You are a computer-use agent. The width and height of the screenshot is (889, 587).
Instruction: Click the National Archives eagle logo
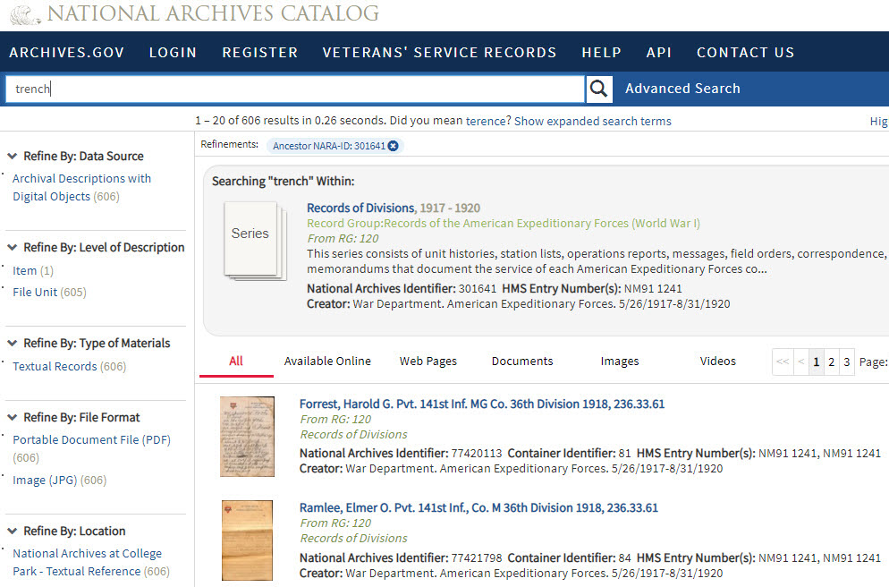coord(25,14)
